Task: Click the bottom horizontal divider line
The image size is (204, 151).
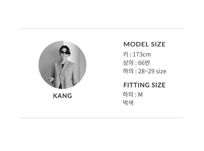Action: point(102,118)
